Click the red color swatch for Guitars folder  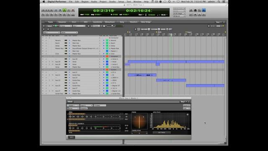(107, 70)
